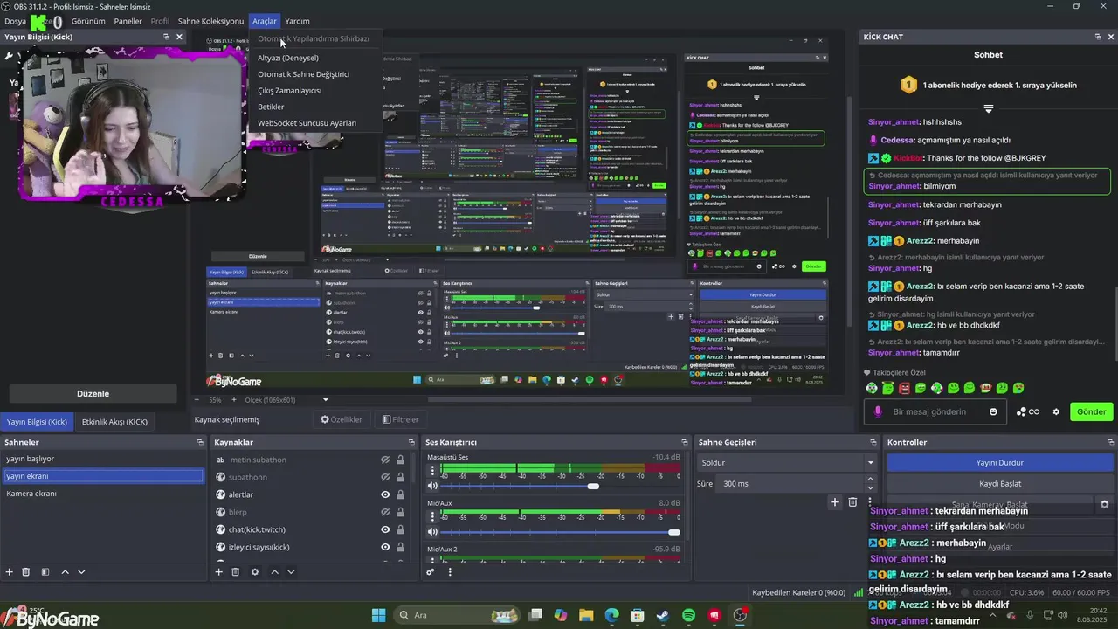Remove the scene transition with trash icon

coord(852,502)
